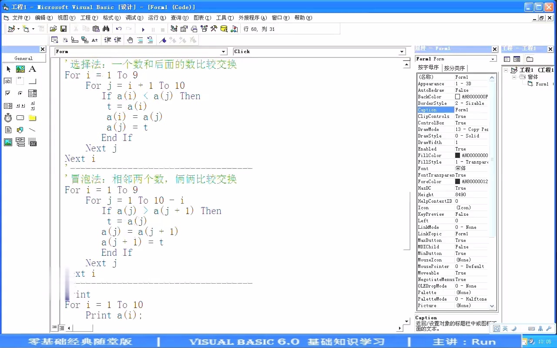The width and height of the screenshot is (557, 348).
Task: Click the Start (run) arrow in toolbar
Action: (143, 29)
